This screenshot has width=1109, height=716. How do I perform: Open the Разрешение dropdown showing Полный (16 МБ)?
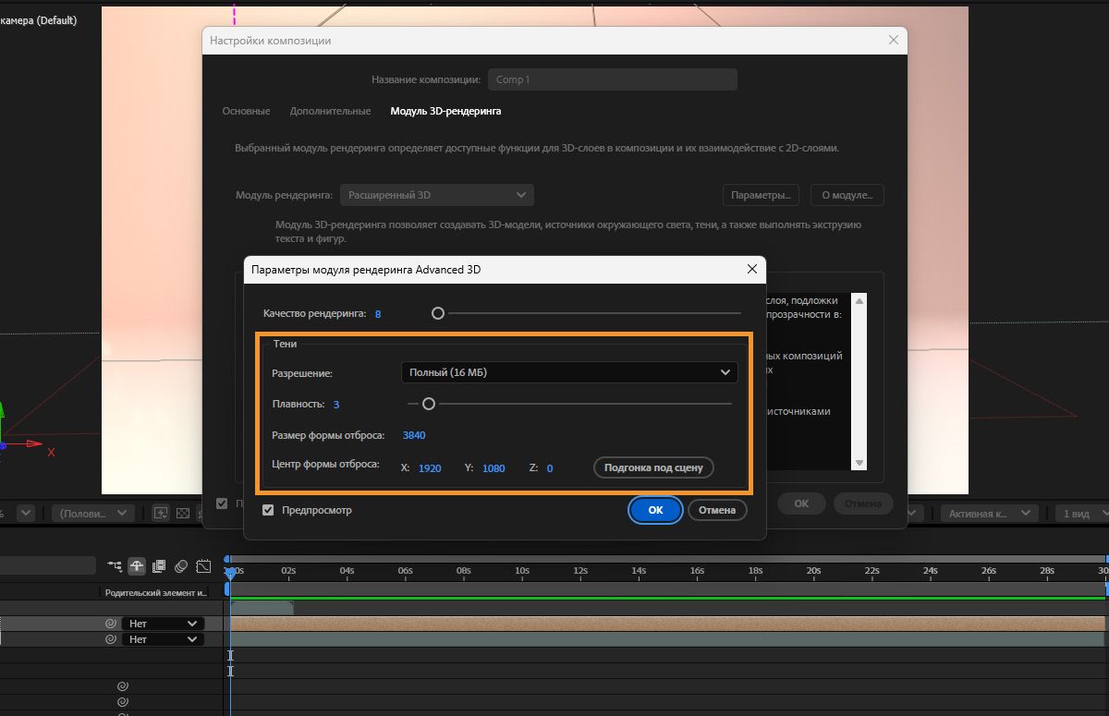coord(569,372)
